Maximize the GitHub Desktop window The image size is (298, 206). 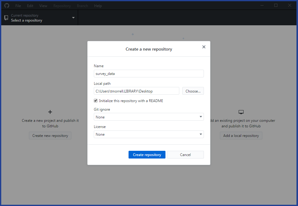[276, 5]
